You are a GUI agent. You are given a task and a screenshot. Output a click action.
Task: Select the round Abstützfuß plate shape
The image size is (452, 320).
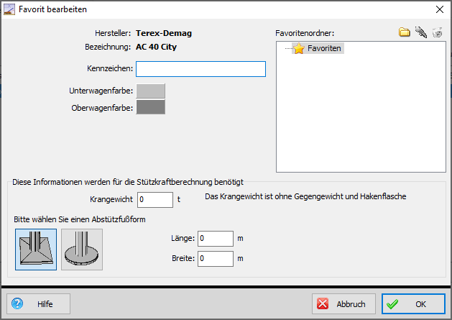point(82,250)
